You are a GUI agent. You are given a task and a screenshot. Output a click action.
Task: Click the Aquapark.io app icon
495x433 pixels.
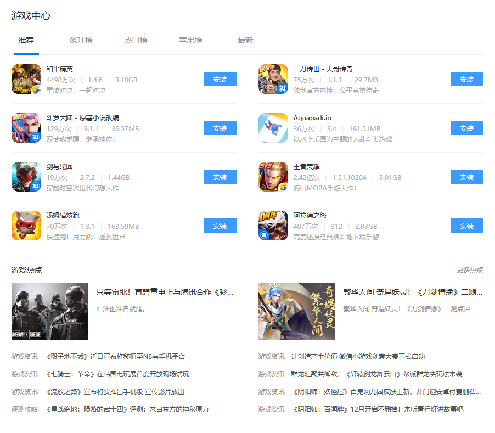coord(273,128)
